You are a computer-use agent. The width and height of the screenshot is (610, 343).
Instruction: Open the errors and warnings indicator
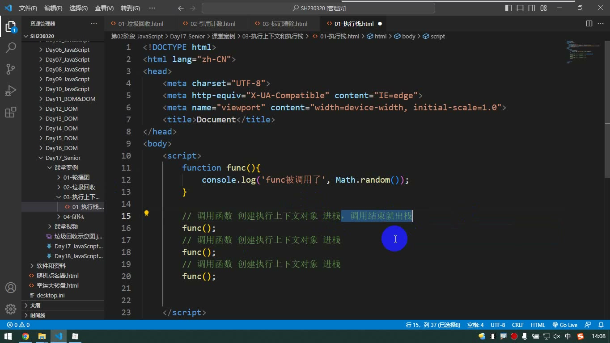pos(18,325)
